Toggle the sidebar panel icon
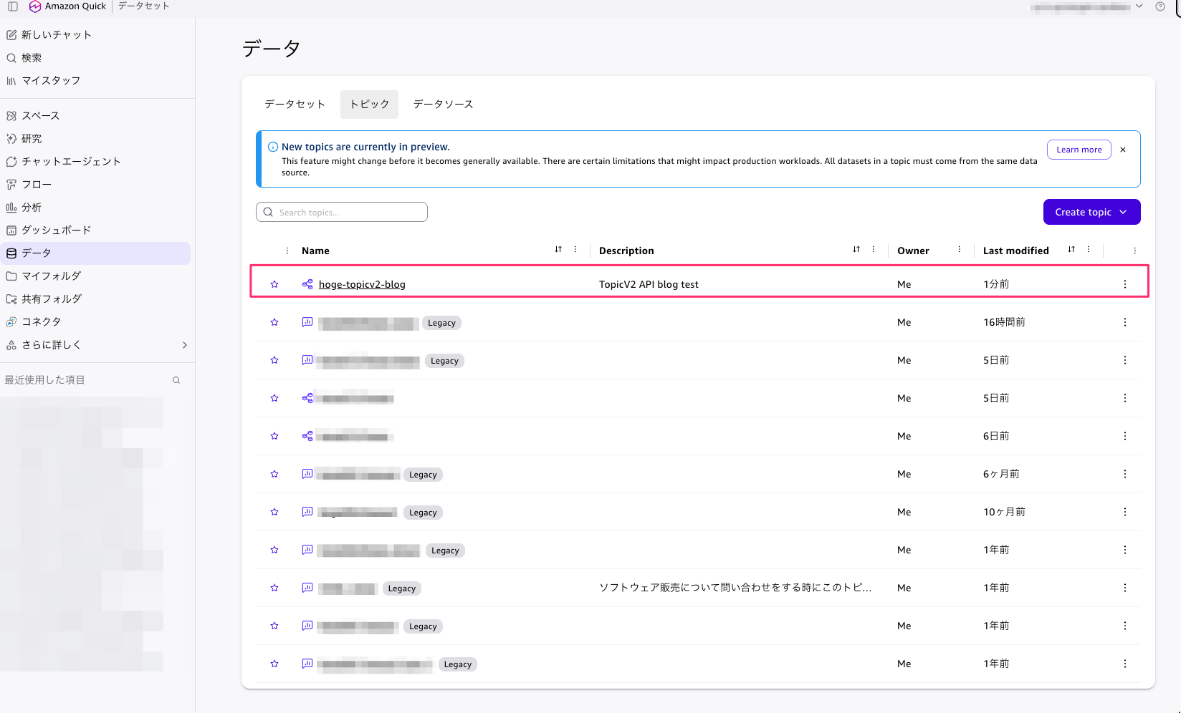1181x713 pixels. coord(13,6)
